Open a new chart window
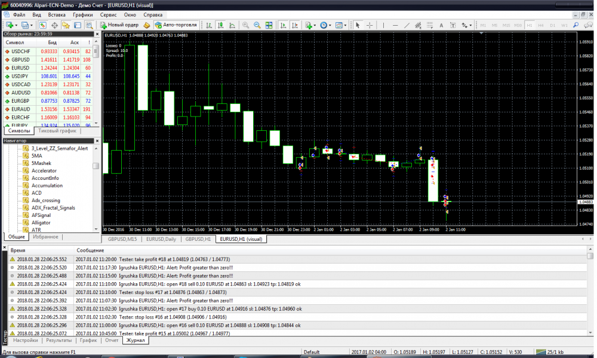Image resolution: width=597 pixels, height=358 pixels. click(x=9, y=25)
